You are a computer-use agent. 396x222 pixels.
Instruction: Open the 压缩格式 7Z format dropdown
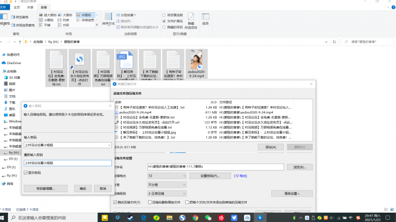click(x=167, y=176)
